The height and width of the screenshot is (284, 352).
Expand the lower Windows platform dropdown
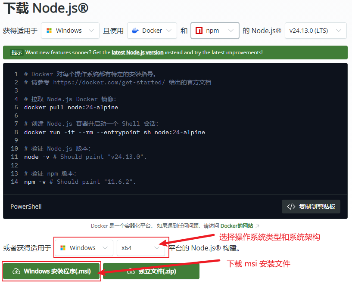point(84,248)
